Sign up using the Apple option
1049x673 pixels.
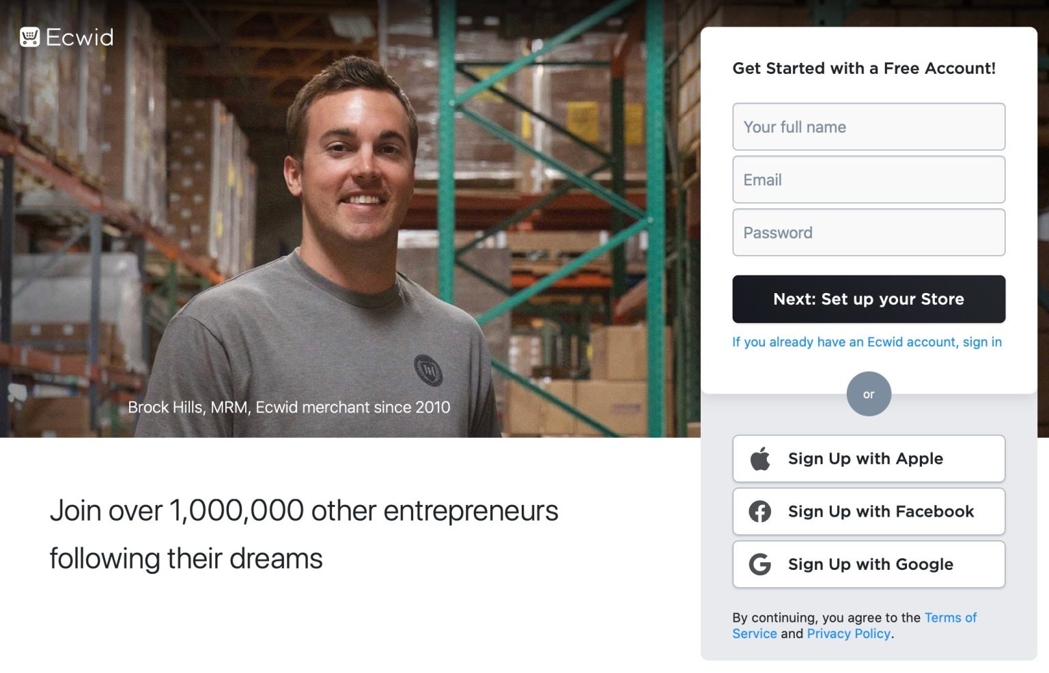tap(868, 458)
